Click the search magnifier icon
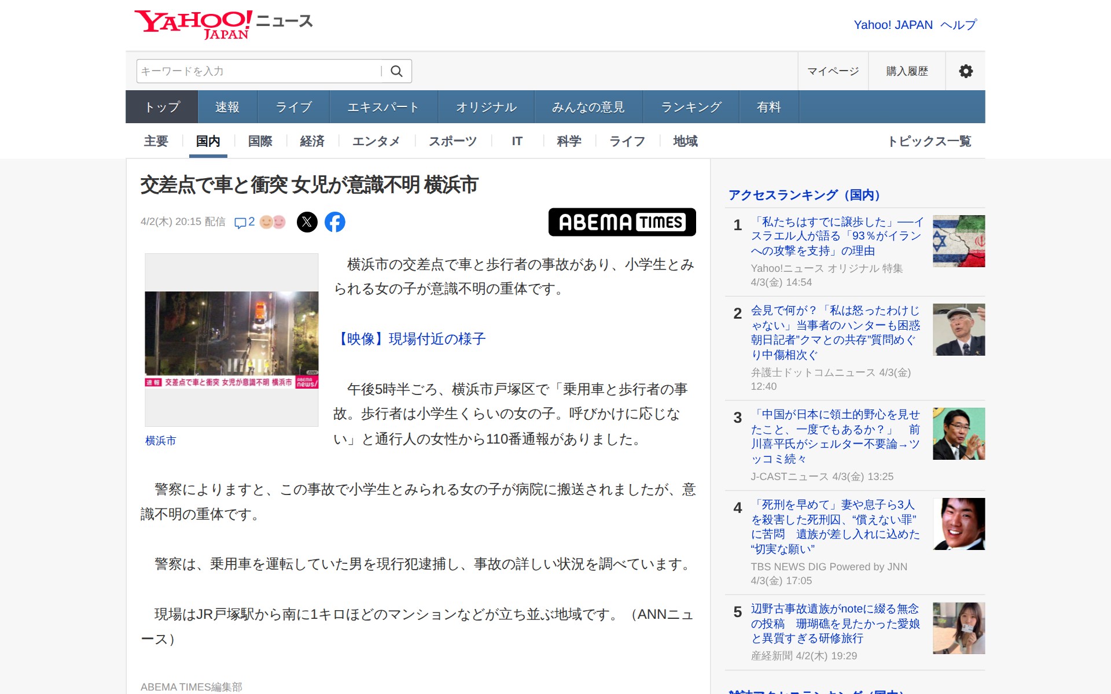 tap(396, 71)
